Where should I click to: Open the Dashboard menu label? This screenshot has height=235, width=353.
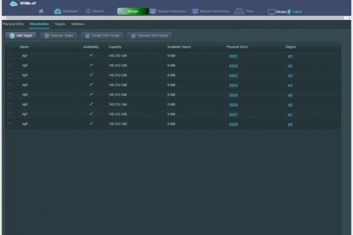click(71, 11)
